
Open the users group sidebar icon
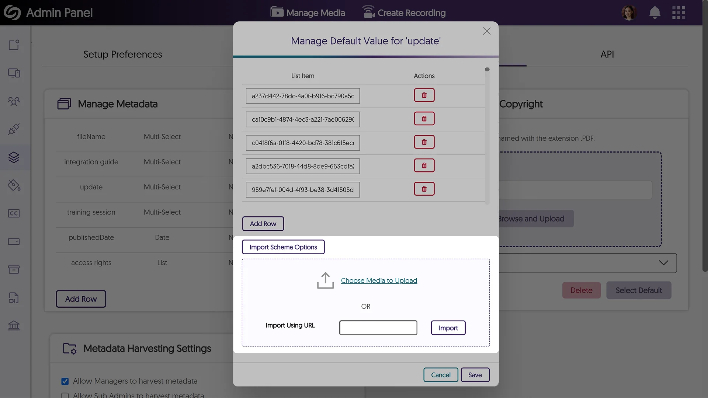point(14,101)
